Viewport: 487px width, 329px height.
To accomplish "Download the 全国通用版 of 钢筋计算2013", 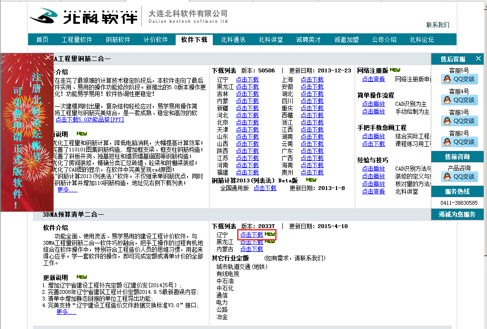I will coord(265,188).
